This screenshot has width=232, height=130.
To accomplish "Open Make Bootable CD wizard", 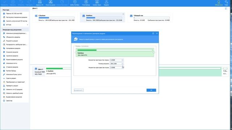I will click(17, 21).
